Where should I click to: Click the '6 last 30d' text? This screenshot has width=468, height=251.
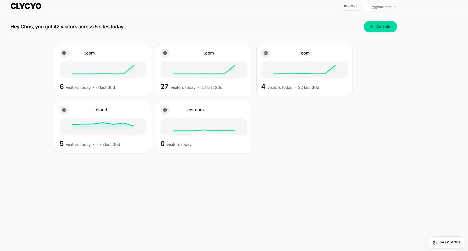pos(106,87)
